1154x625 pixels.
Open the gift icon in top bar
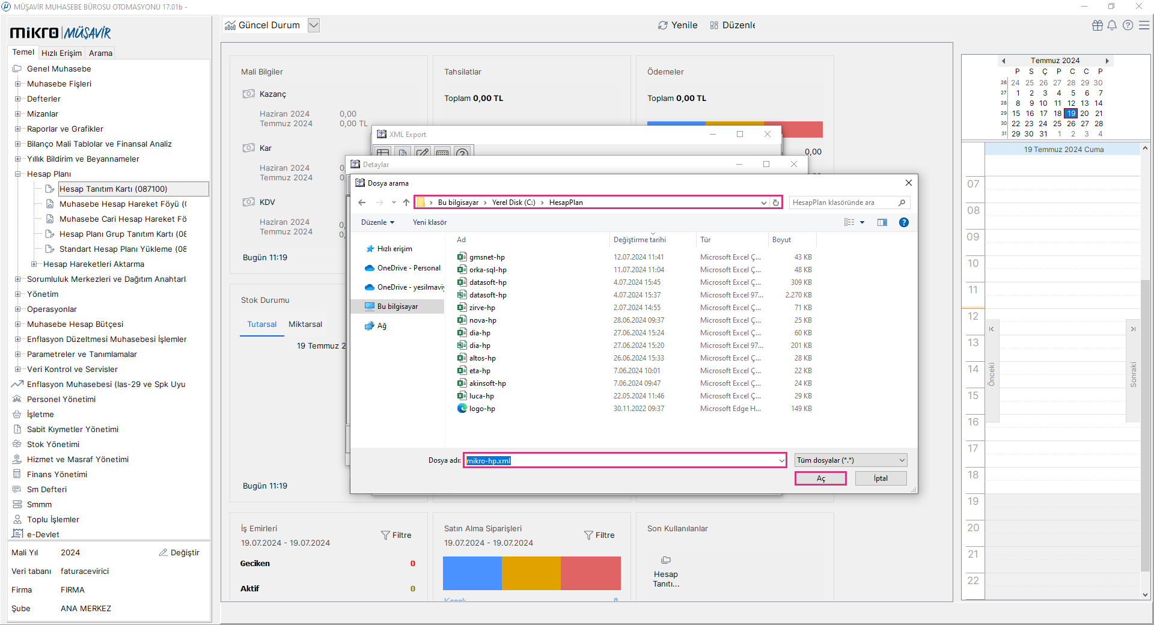pyautogui.click(x=1098, y=25)
